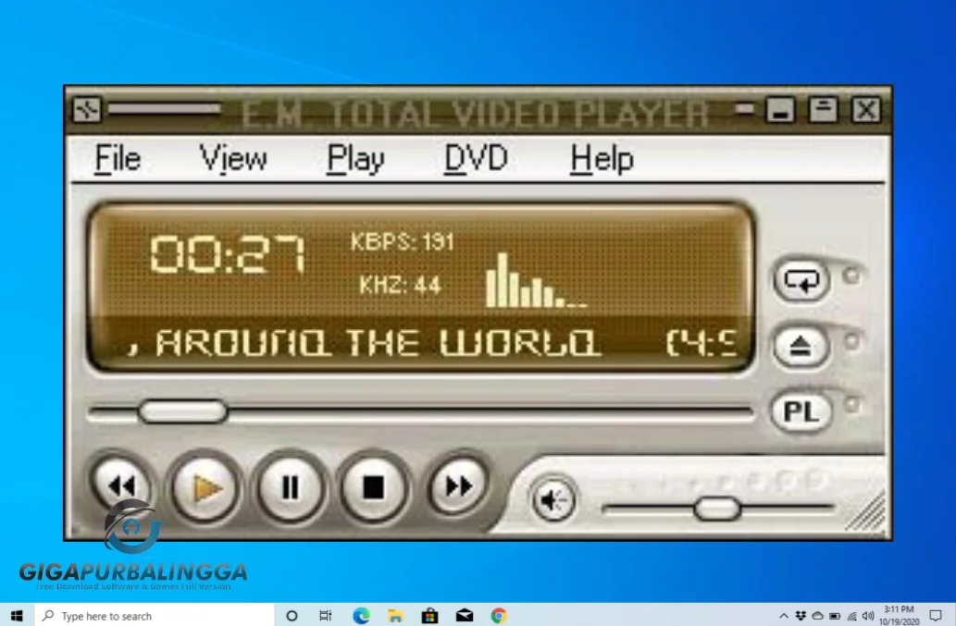
Task: Click the taskbar clock showing 3:11 PM
Action: [x=900, y=616]
